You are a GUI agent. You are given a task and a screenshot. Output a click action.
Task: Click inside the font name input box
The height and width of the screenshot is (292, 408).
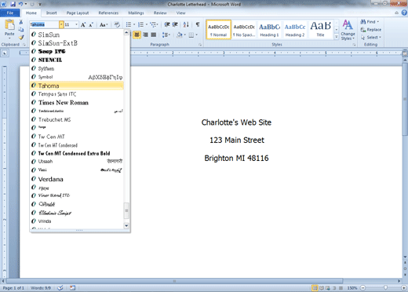click(45, 24)
